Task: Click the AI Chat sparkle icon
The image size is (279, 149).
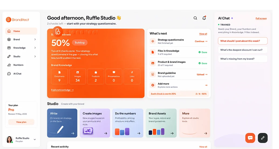Action: [232, 18]
